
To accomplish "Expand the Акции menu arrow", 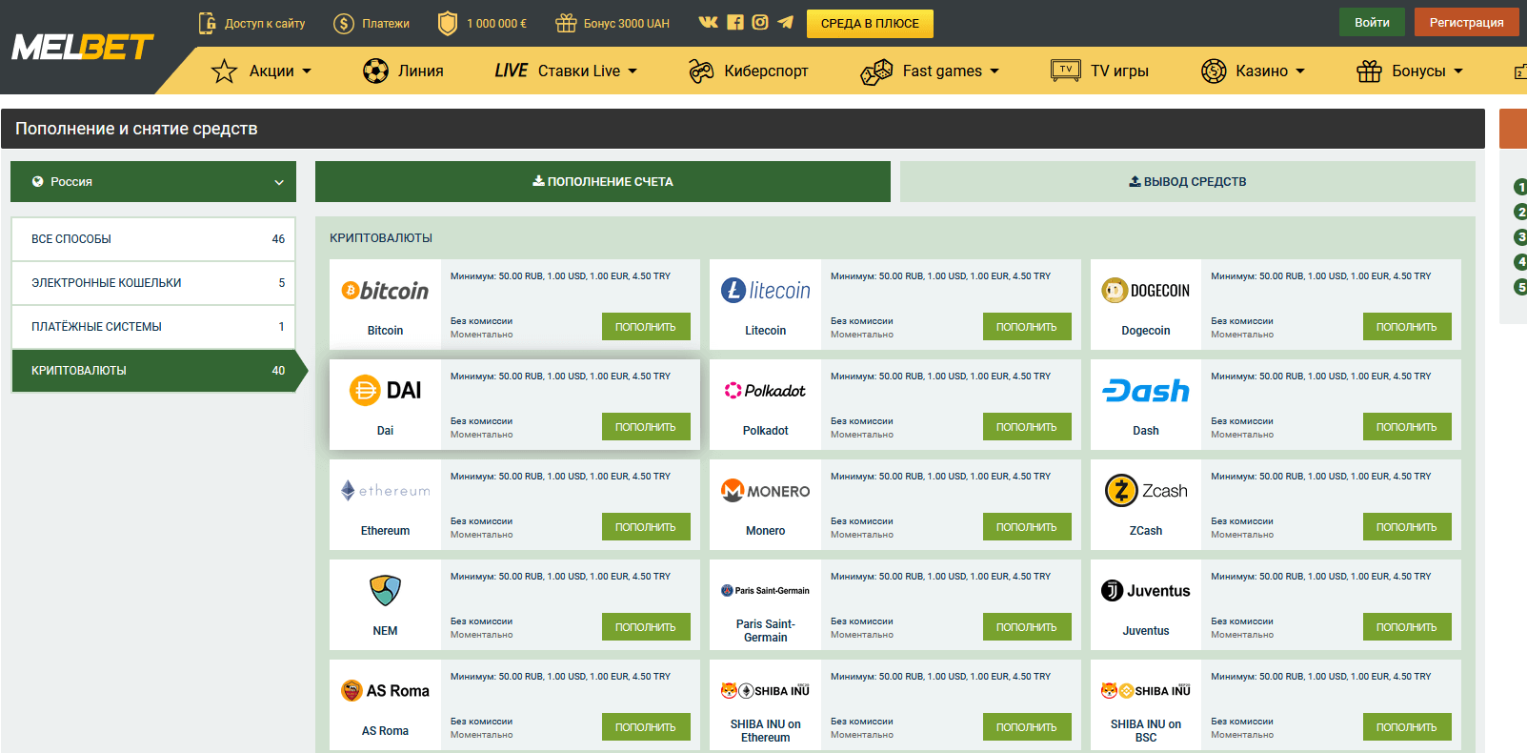I will coord(307,71).
